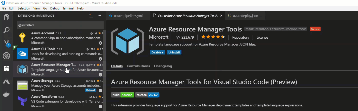Click the Azure CLI Tools gear icon
This screenshot has height=111, width=358.
click(x=101, y=59)
